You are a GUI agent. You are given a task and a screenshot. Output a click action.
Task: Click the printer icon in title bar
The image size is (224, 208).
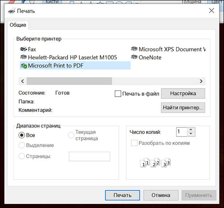point(12,11)
